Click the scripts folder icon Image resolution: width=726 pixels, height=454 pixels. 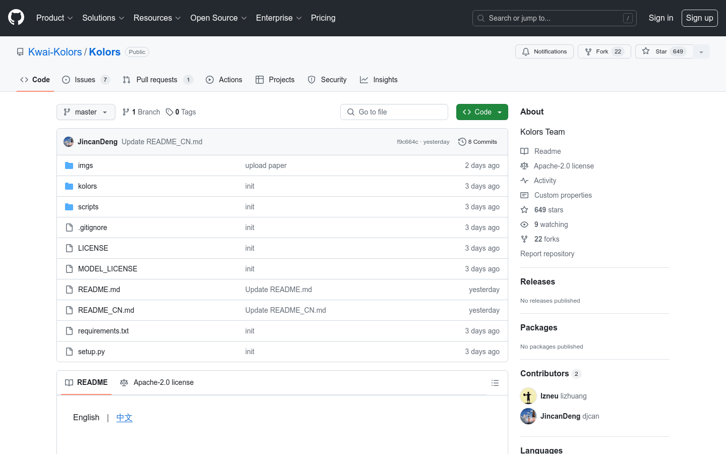coord(69,207)
